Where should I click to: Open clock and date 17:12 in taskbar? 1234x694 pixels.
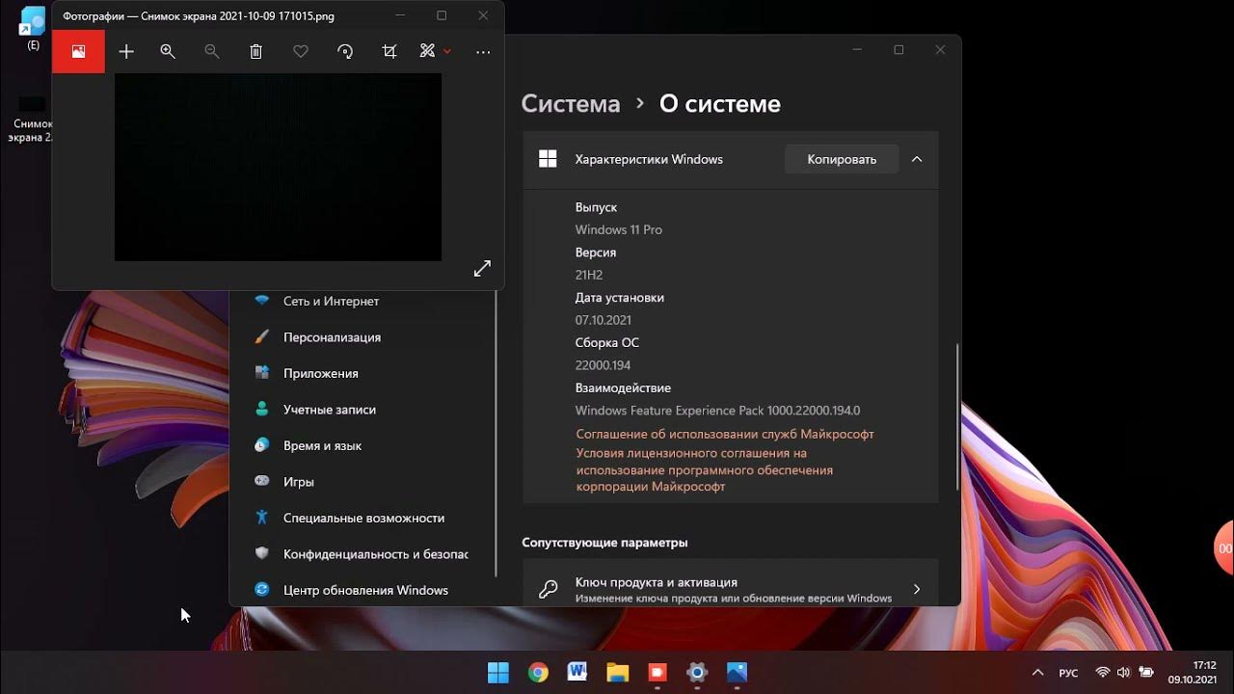pos(1193,672)
